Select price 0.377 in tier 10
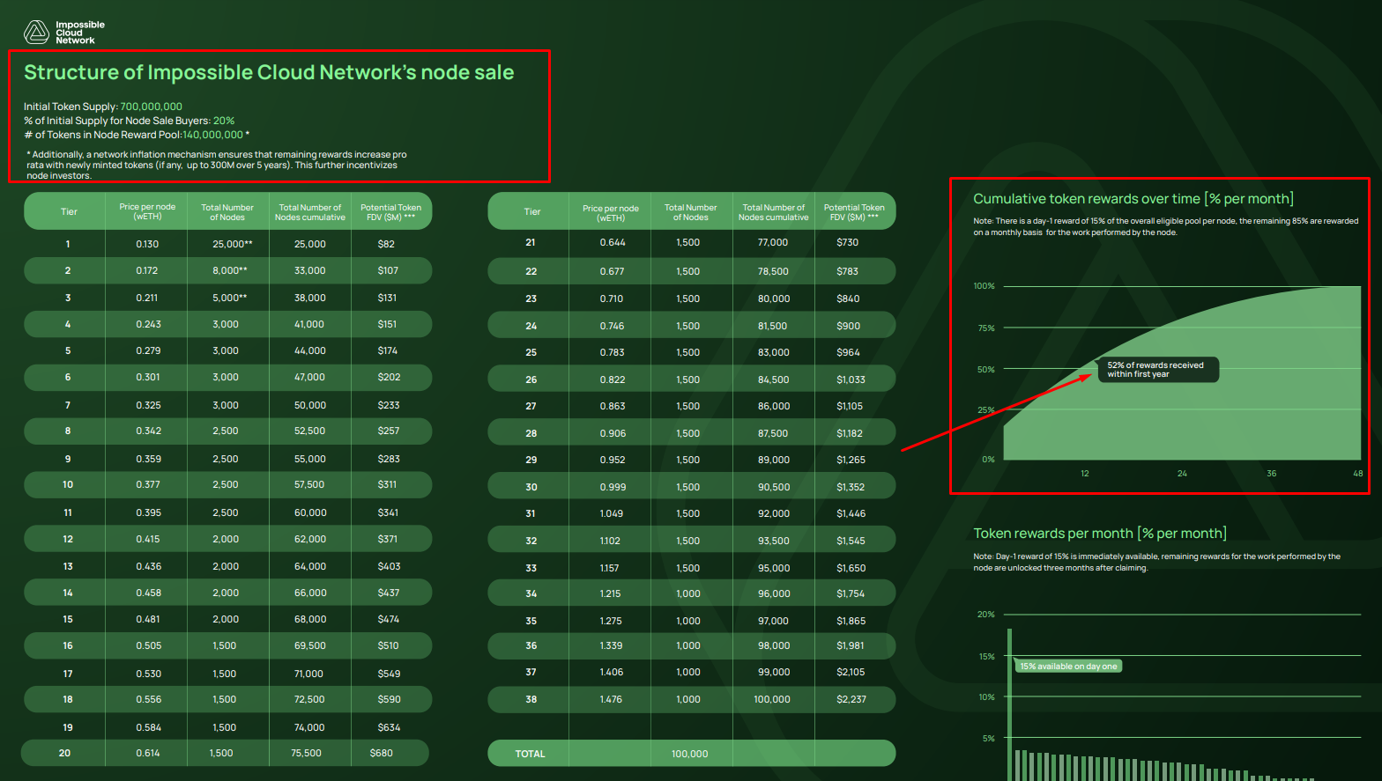The image size is (1382, 781). click(148, 484)
